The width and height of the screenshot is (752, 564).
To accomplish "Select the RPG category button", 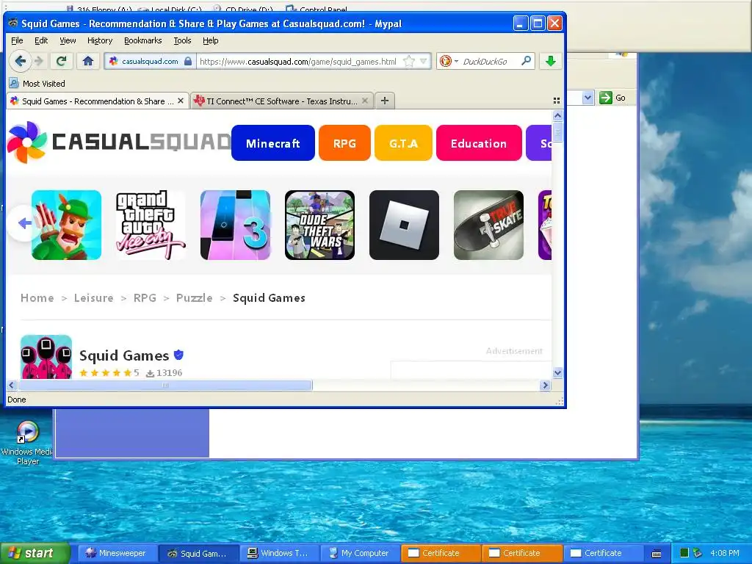I will click(344, 143).
